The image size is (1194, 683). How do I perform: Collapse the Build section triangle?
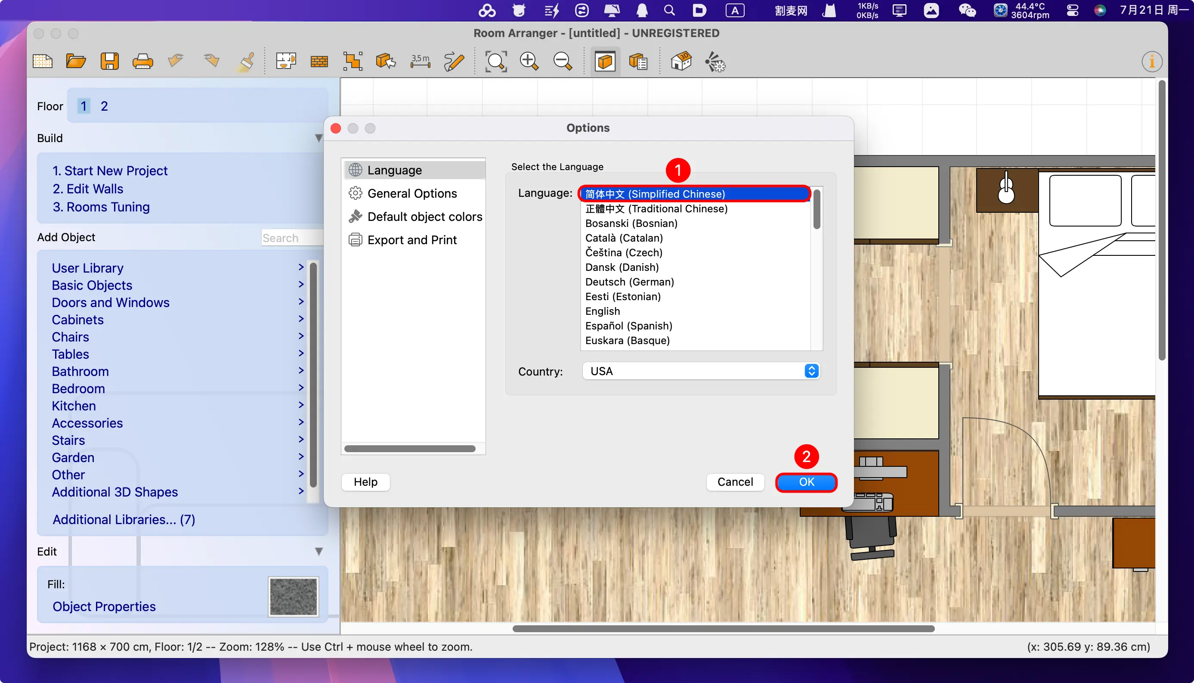(319, 138)
